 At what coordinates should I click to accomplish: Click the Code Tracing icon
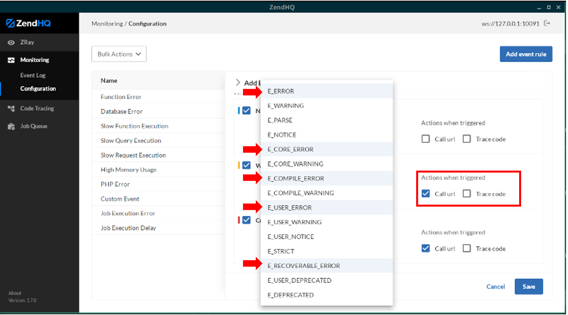pyautogui.click(x=11, y=109)
